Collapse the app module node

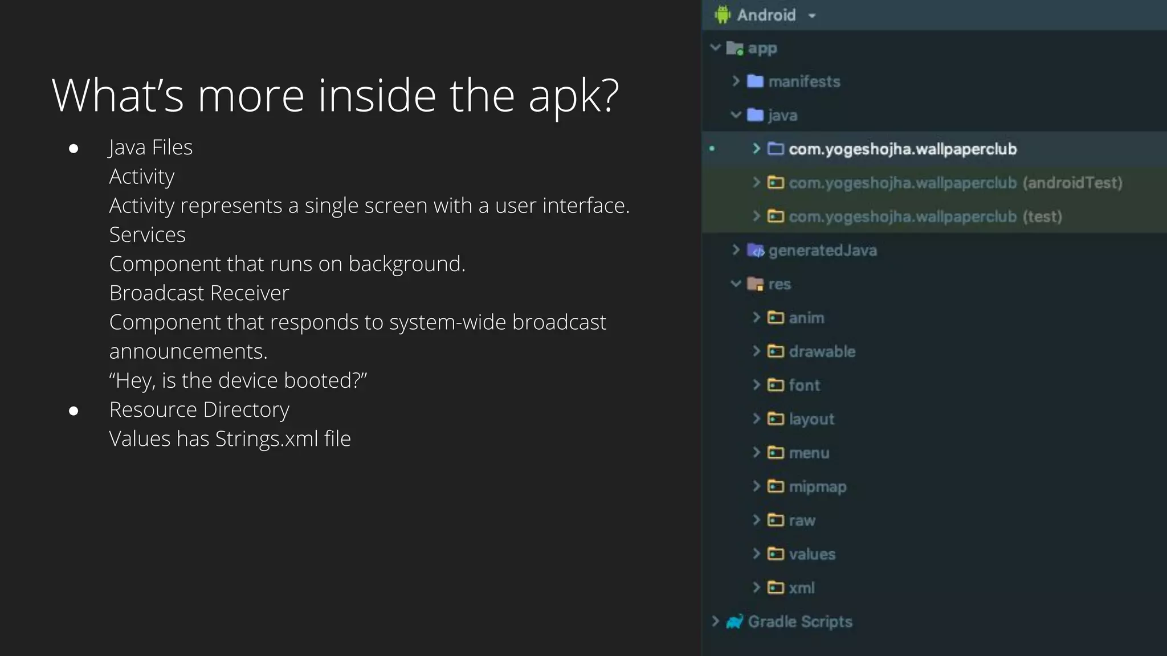716,48
